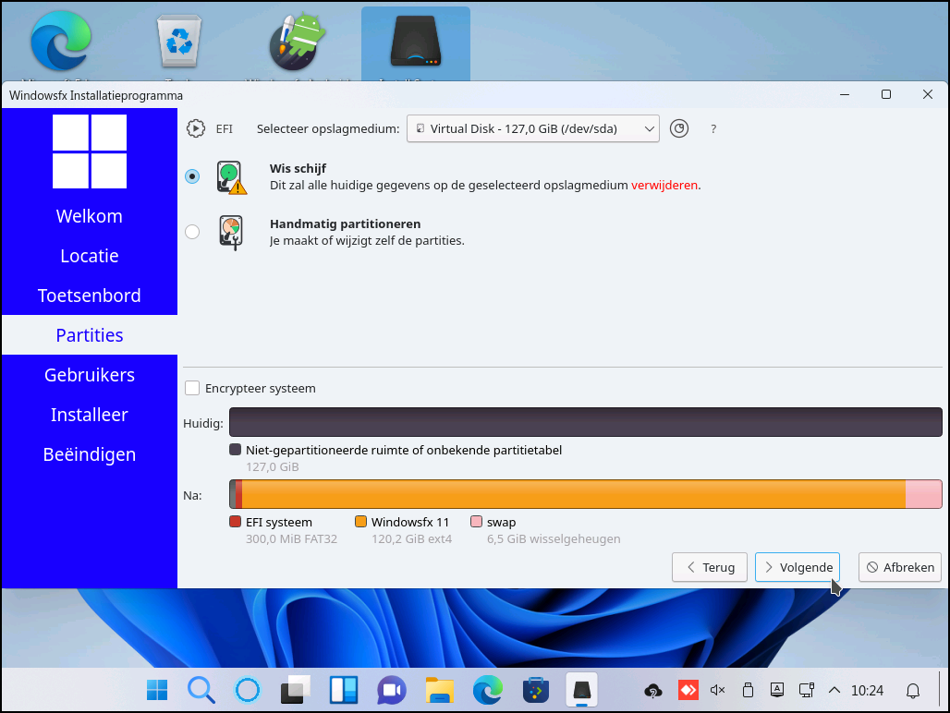Click the refresh storage devices icon
This screenshot has width=950, height=713.
pyautogui.click(x=679, y=128)
